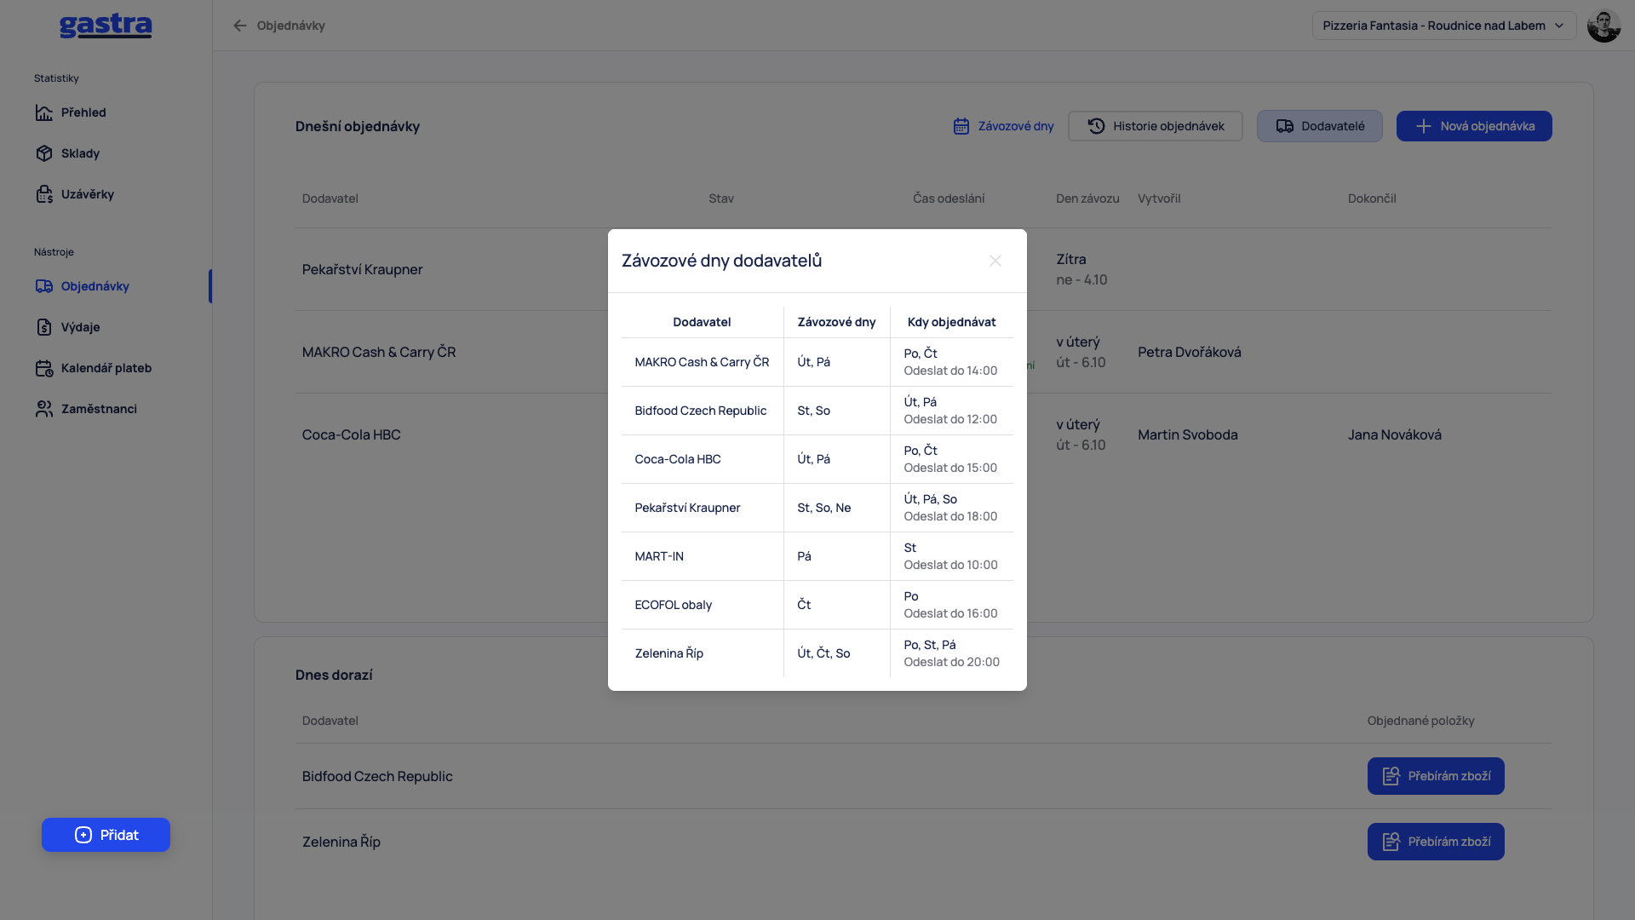Click the gastra logo
The width and height of the screenshot is (1635, 920).
[106, 26]
